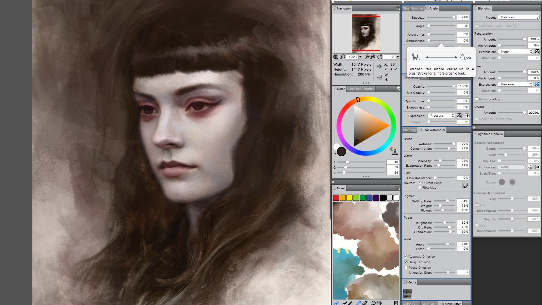Click the red swatch in Mixer

tap(336, 198)
